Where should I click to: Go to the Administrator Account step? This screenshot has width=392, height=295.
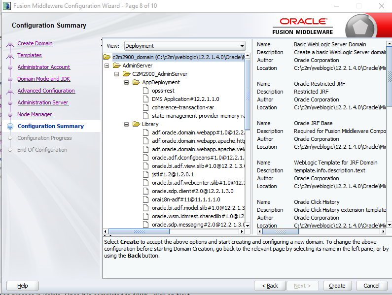44,67
